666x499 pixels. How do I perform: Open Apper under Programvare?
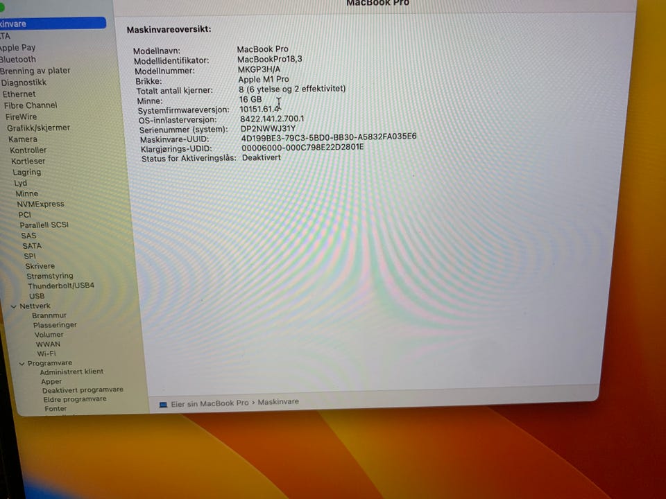(x=51, y=382)
